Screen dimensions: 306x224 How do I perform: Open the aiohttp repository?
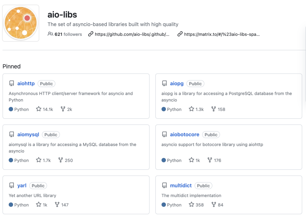coord(26,83)
